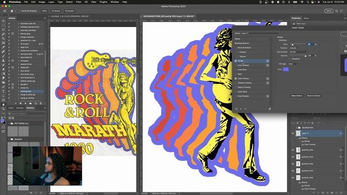Open the Fill Type dropdown
This screenshot has width=347, height=195.
293,64
